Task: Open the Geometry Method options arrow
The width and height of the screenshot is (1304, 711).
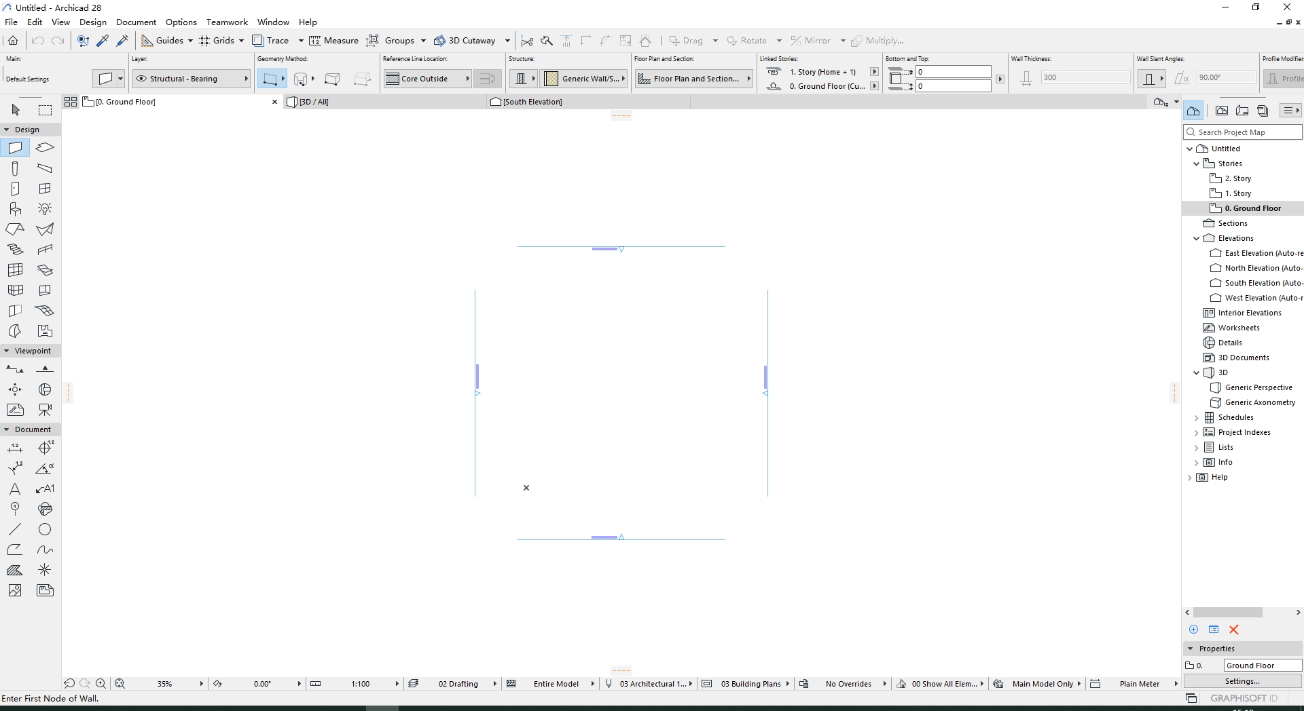Action: click(x=283, y=79)
